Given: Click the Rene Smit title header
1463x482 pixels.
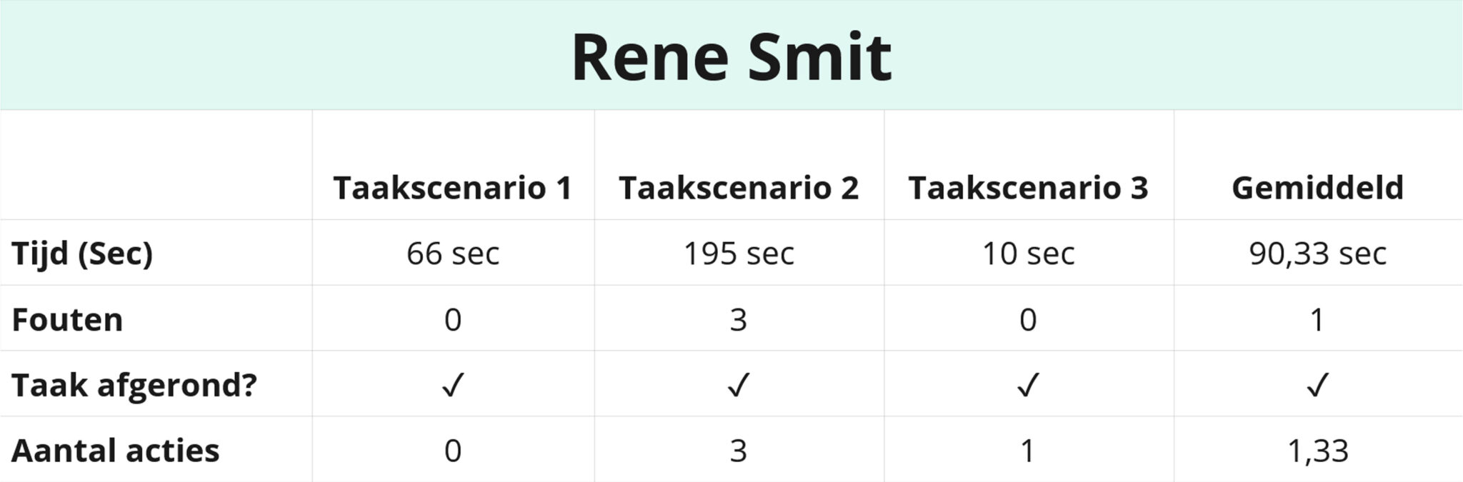Looking at the screenshot, I should click(731, 56).
